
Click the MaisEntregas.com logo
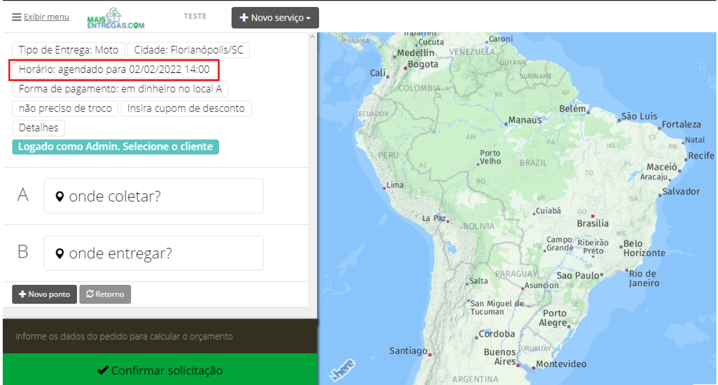(115, 18)
